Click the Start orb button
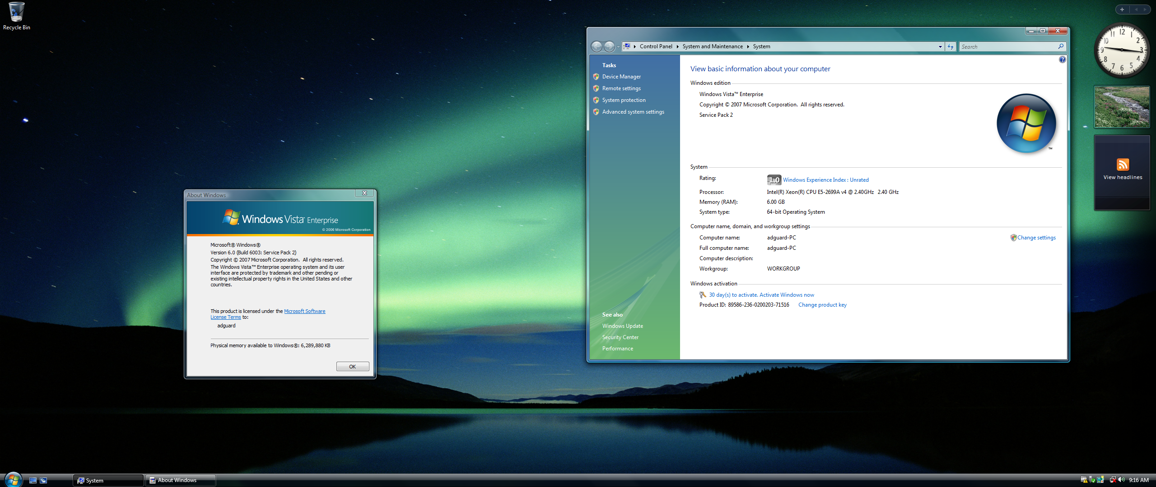This screenshot has height=487, width=1156. pyautogui.click(x=13, y=480)
